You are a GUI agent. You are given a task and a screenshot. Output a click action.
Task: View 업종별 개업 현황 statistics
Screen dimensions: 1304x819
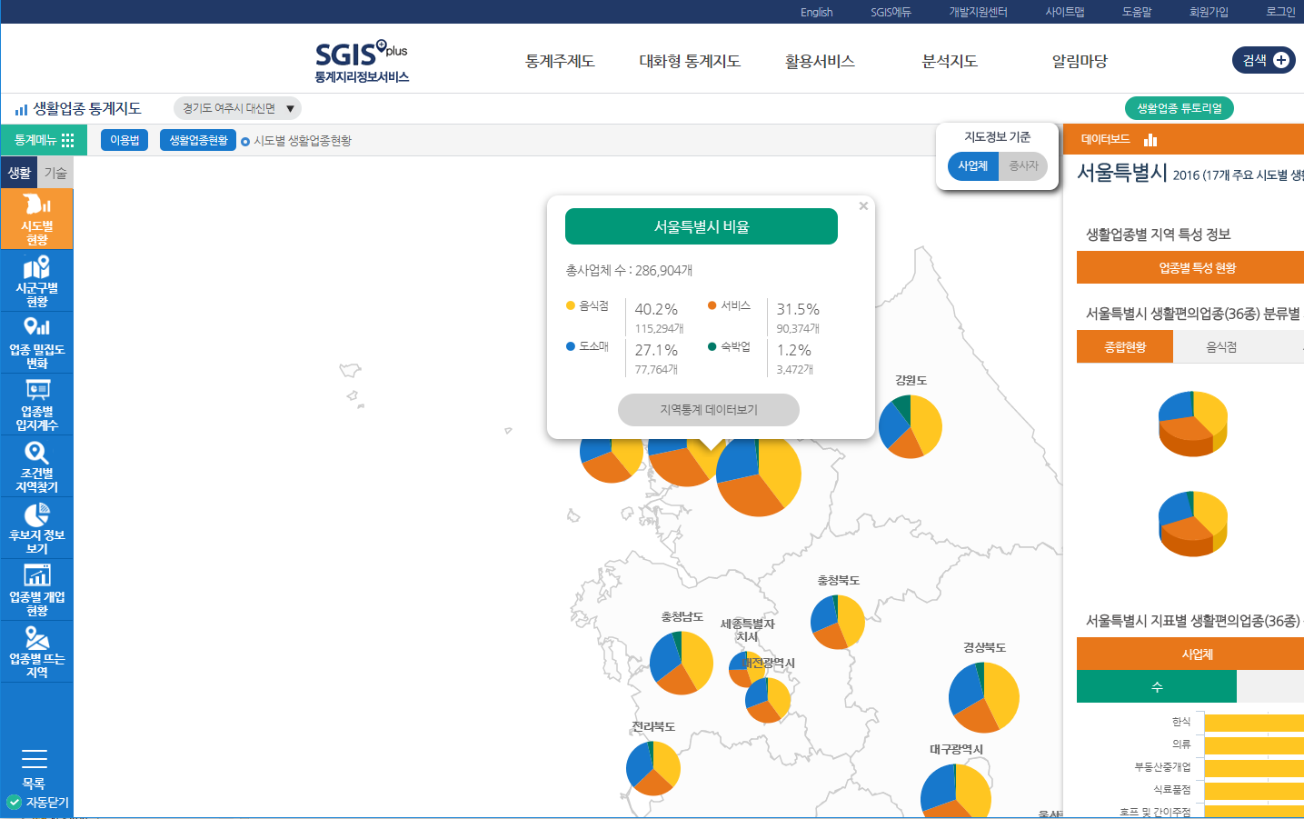pyautogui.click(x=36, y=589)
